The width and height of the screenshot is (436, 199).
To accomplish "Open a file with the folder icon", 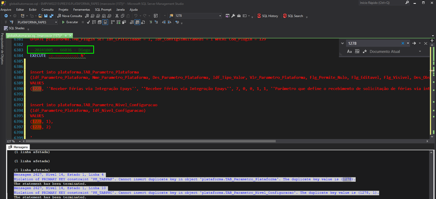I will pos(40,16).
